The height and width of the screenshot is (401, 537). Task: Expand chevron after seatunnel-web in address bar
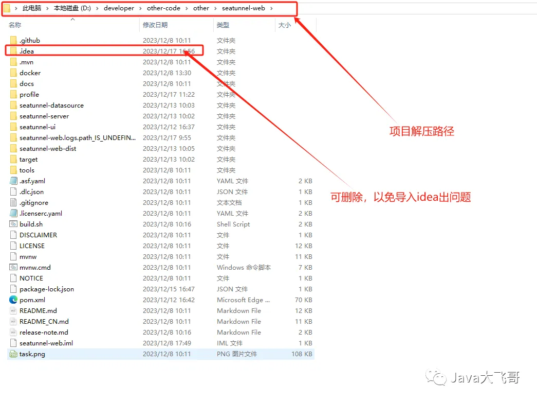pyautogui.click(x=271, y=8)
